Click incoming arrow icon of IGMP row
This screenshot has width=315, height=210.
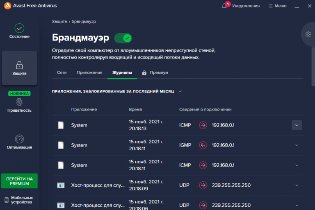point(203,145)
